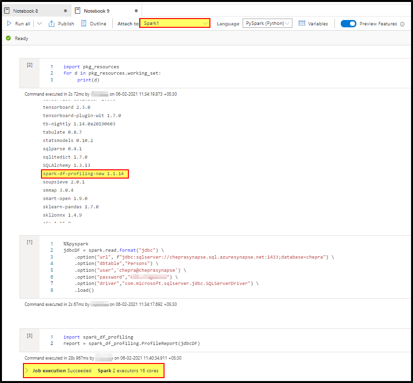The width and height of the screenshot is (413, 383).
Task: Click the dbtable Persons option line
Action: coord(117,263)
